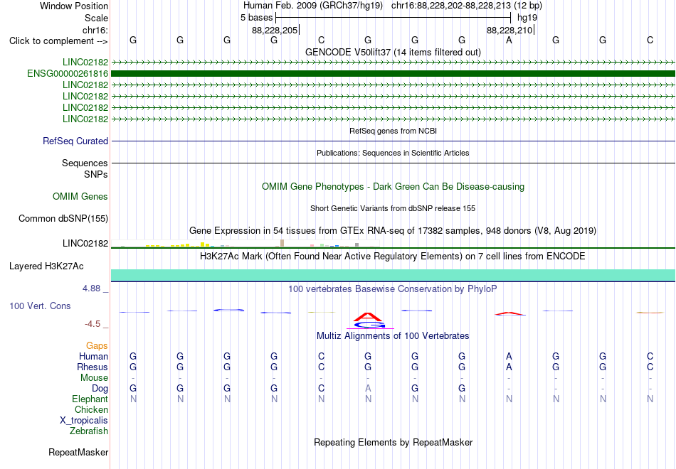The width and height of the screenshot is (676, 469).
Task: Select the Rhesus species row label
Action: (93, 367)
